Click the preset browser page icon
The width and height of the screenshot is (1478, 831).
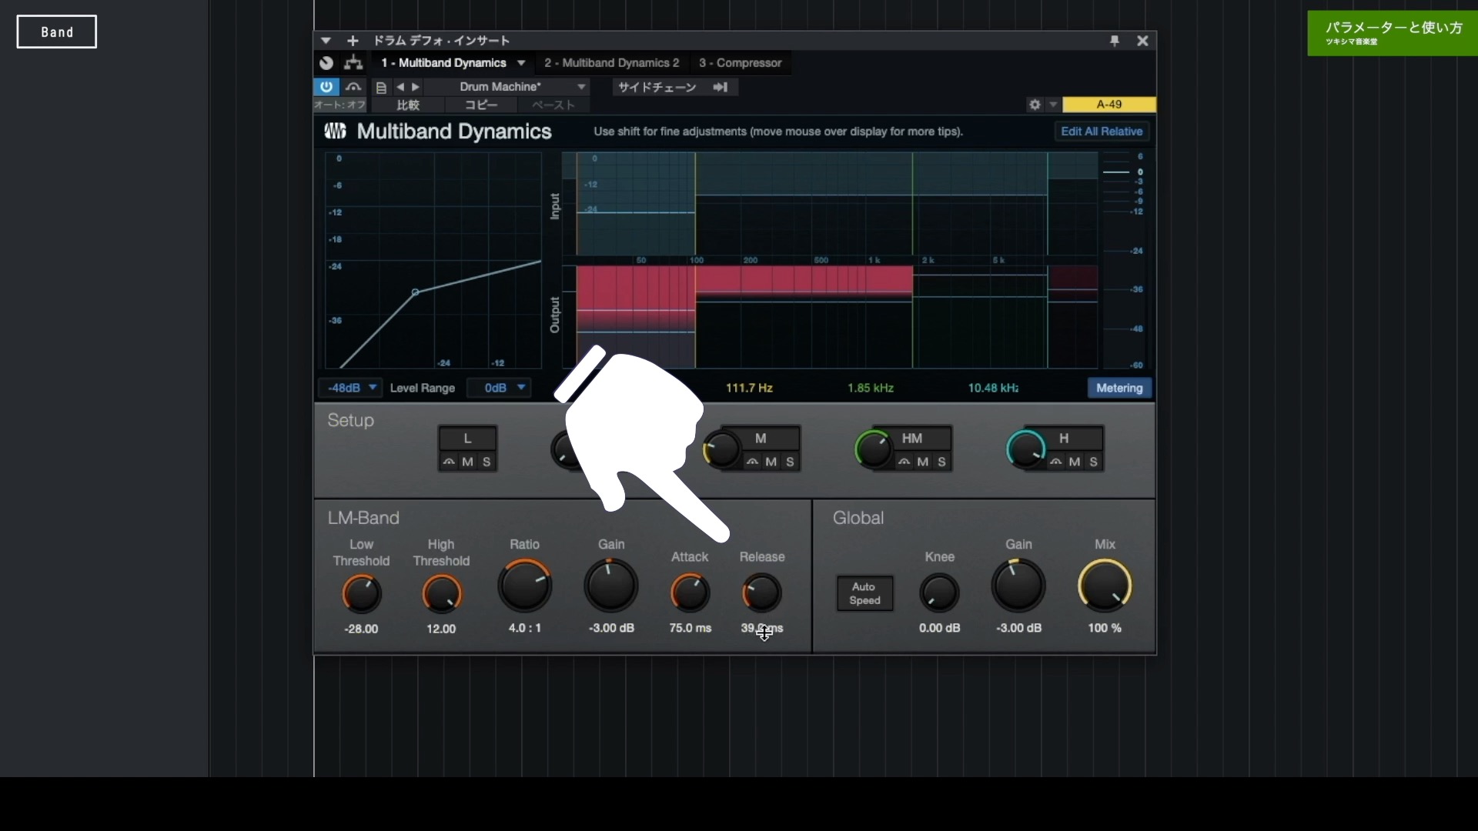pos(382,87)
